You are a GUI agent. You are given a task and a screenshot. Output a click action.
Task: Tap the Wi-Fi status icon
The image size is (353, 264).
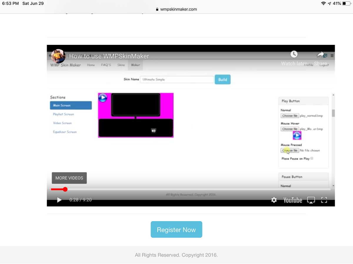click(x=324, y=4)
